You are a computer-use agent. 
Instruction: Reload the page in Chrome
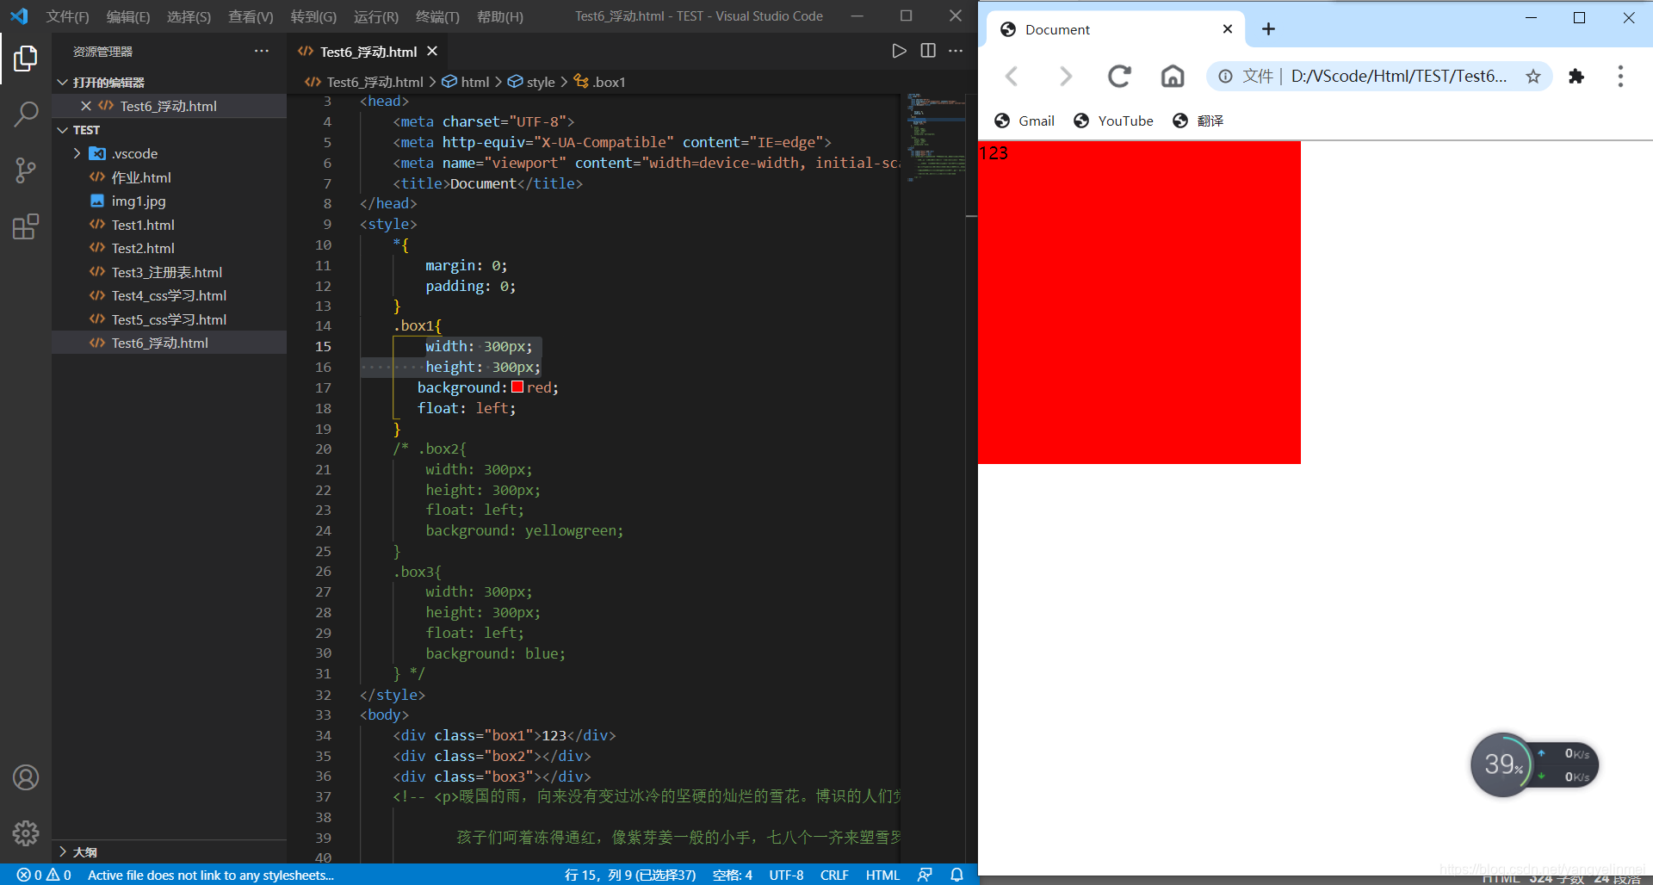(1119, 76)
